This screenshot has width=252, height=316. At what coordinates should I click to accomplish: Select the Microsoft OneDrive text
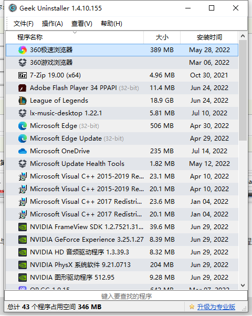coord(60,151)
